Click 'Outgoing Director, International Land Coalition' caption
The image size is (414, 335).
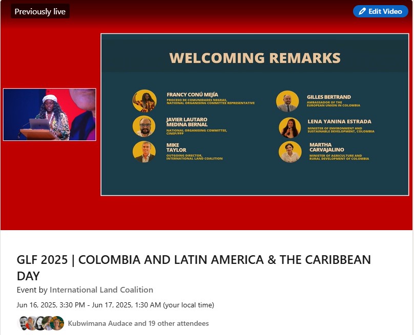point(194,157)
